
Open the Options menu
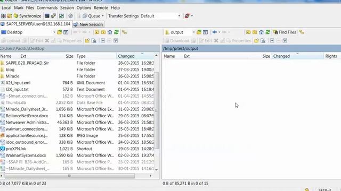click(x=84, y=8)
